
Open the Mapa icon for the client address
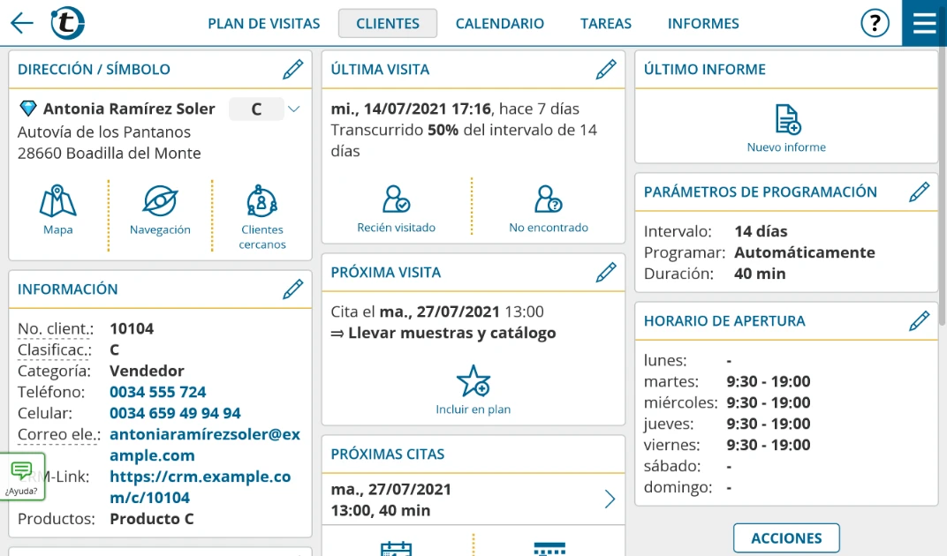(57, 207)
